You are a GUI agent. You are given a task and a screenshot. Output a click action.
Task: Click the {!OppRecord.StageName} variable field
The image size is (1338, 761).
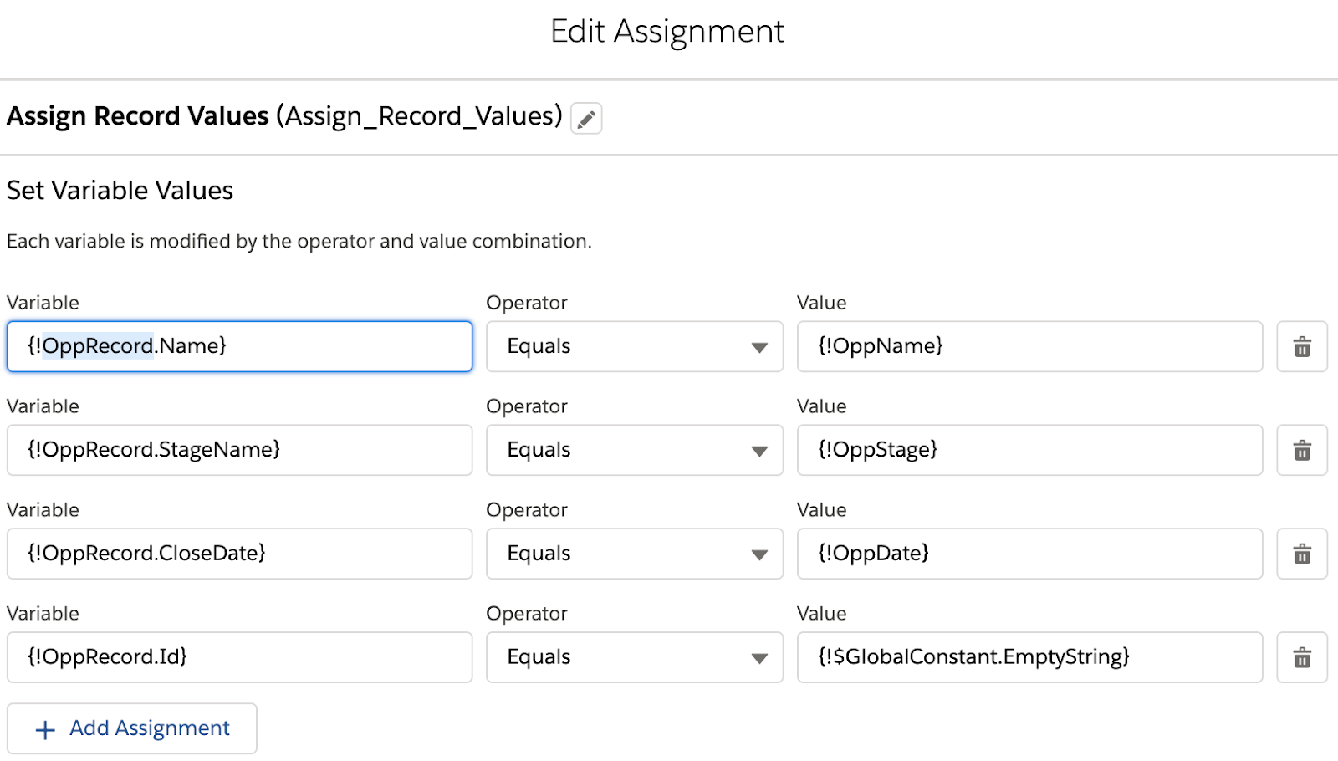tap(239, 451)
